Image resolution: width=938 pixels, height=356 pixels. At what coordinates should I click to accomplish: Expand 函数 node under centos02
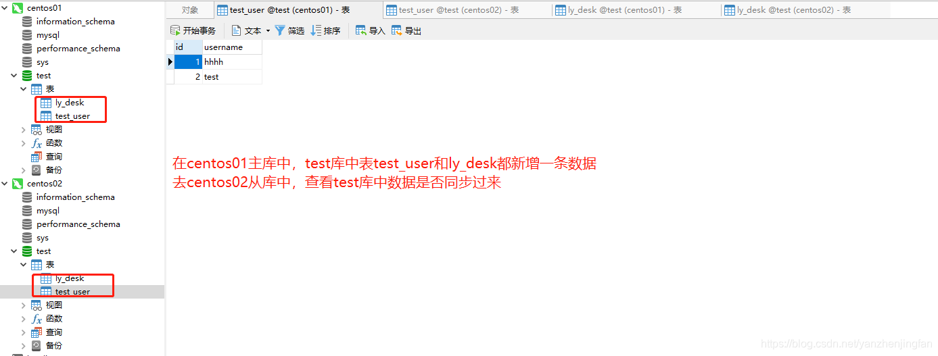click(x=24, y=319)
